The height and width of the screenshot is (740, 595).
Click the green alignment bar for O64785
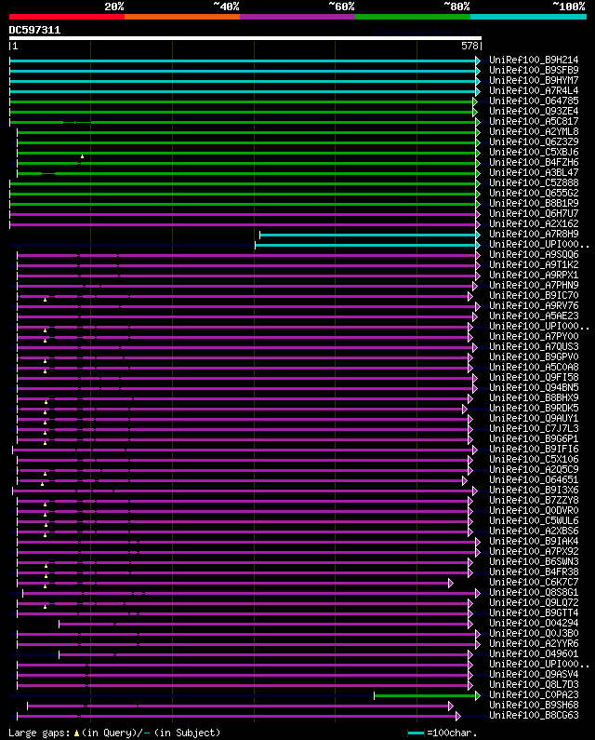pyautogui.click(x=241, y=102)
